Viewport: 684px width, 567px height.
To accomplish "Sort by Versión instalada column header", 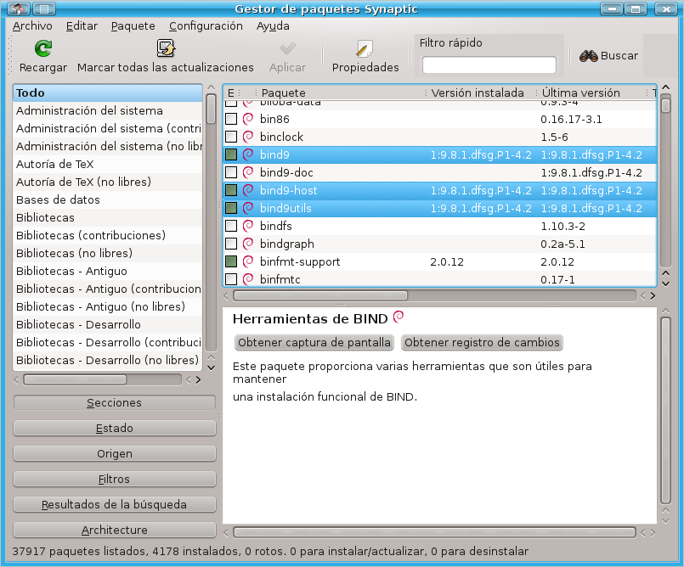I will (482, 93).
